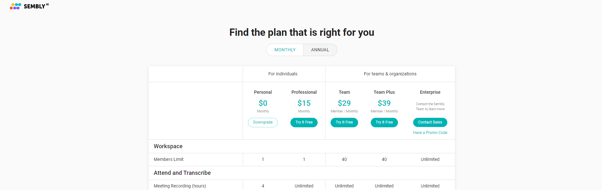The width and height of the screenshot is (602, 190).
Task: Click the Members Limit row label
Action: click(169, 159)
